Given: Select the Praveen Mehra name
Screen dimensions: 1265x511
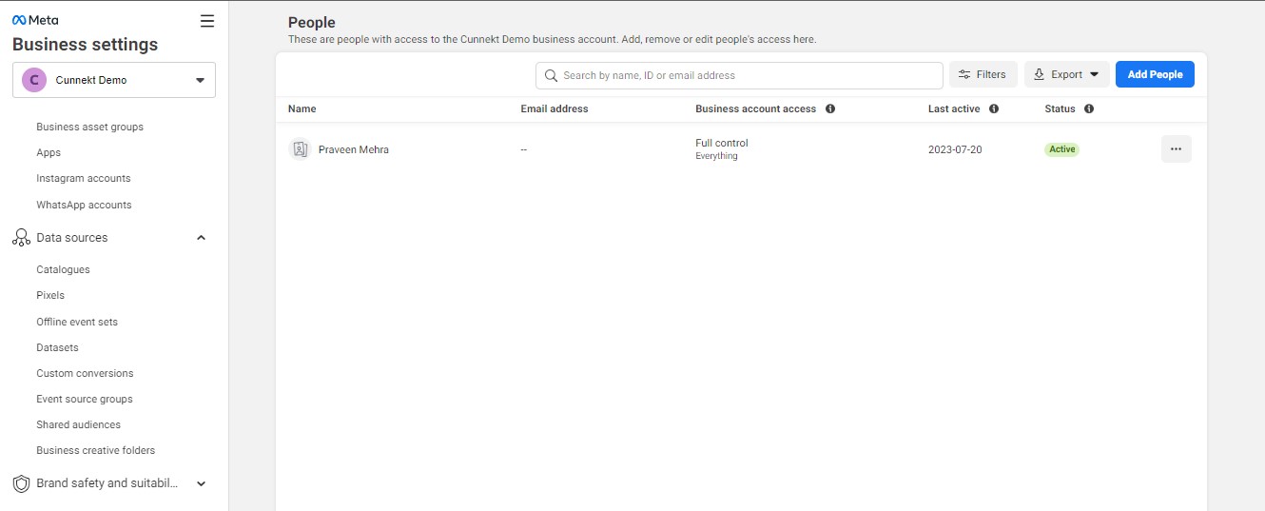Looking at the screenshot, I should 354,149.
